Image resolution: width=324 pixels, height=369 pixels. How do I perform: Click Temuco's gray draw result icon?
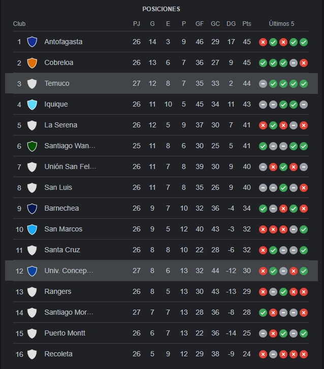[263, 84]
